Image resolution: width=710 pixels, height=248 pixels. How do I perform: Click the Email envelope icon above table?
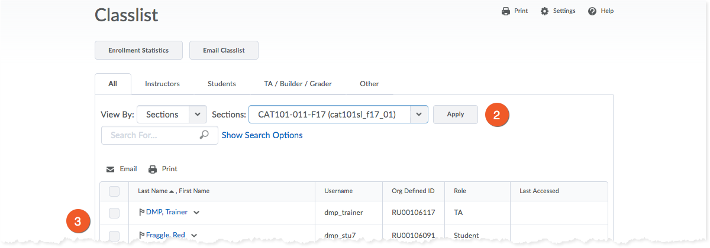111,169
